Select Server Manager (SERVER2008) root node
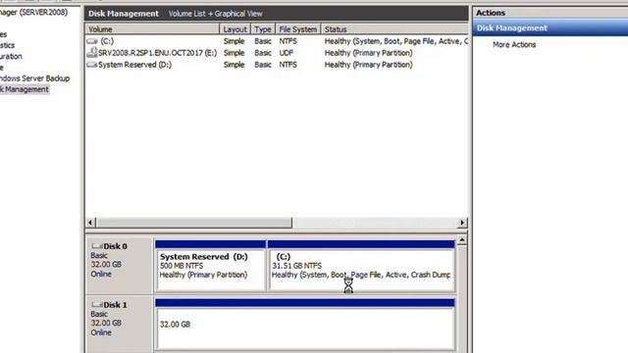The height and width of the screenshot is (353, 628). (x=33, y=13)
